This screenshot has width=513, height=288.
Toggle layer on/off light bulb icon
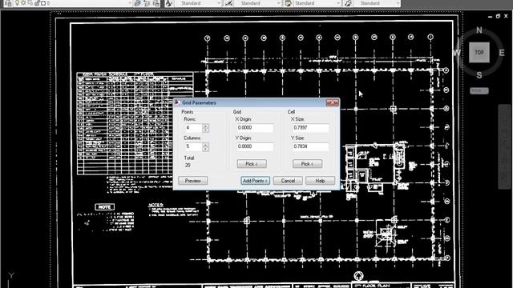point(18,3)
